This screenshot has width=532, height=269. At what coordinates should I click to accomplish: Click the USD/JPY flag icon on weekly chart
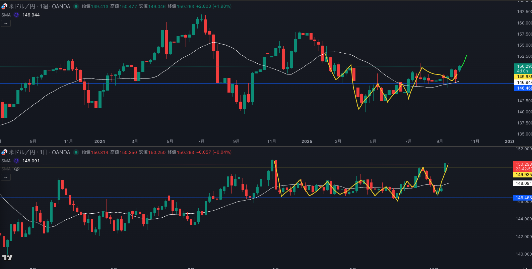pyautogui.click(x=4, y=6)
